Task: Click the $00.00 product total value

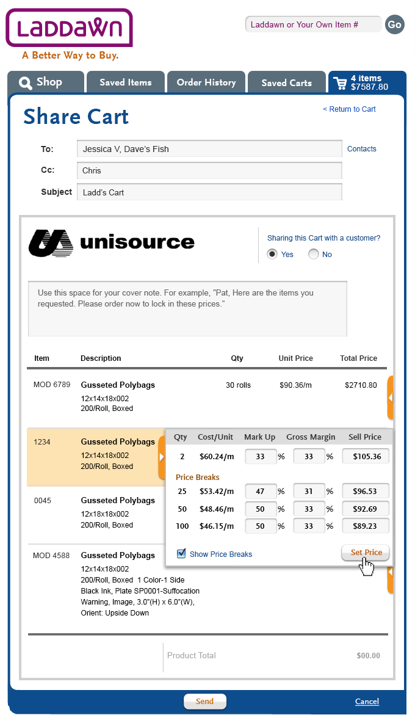Action: (x=368, y=655)
